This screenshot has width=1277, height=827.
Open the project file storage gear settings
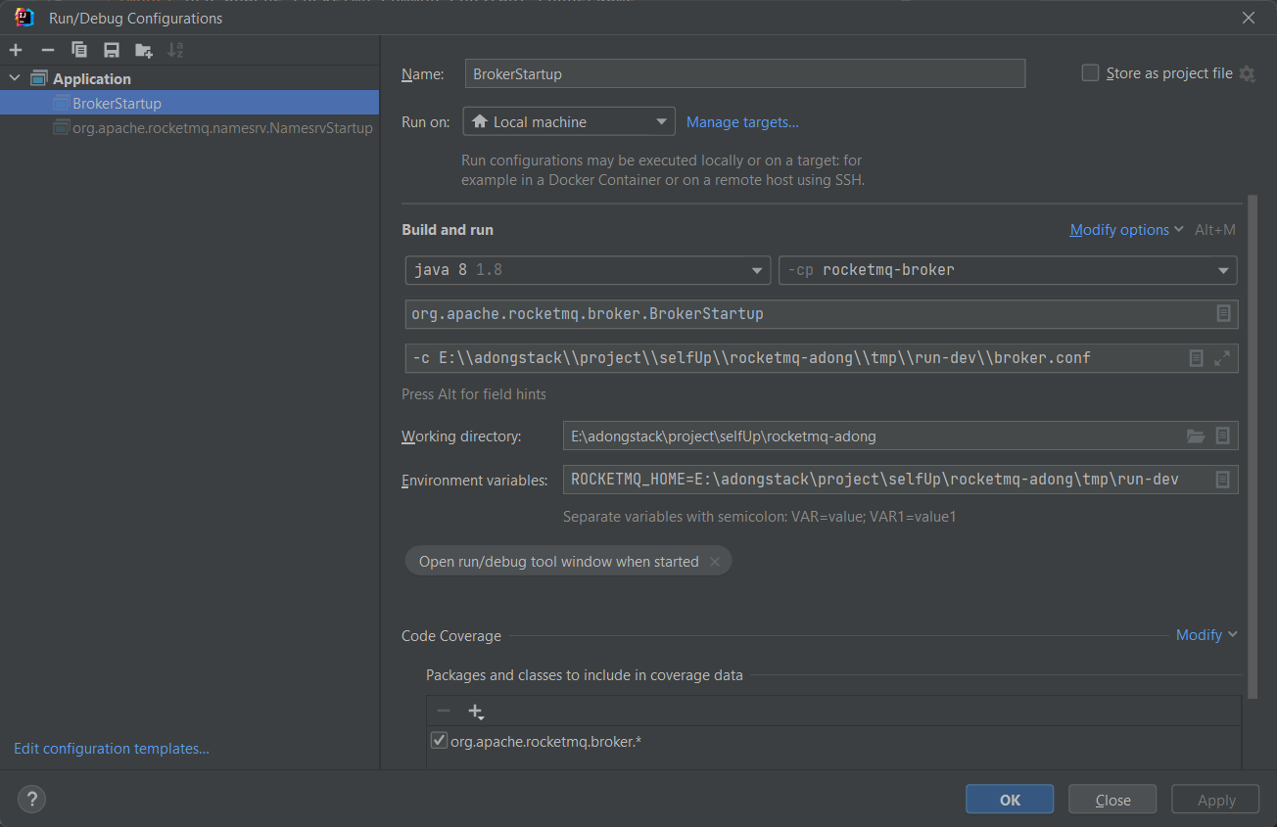(x=1247, y=73)
